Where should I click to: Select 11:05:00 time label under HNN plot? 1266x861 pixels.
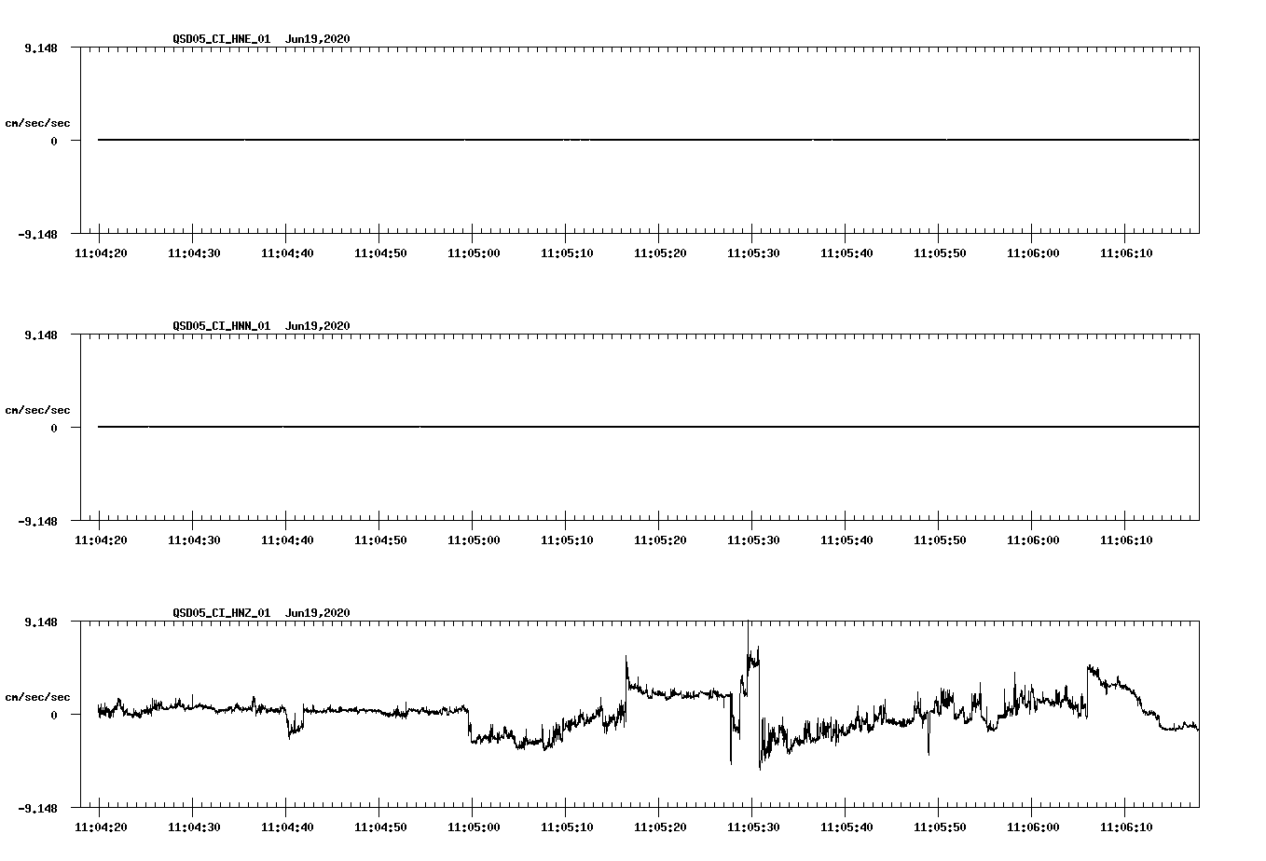474,540
